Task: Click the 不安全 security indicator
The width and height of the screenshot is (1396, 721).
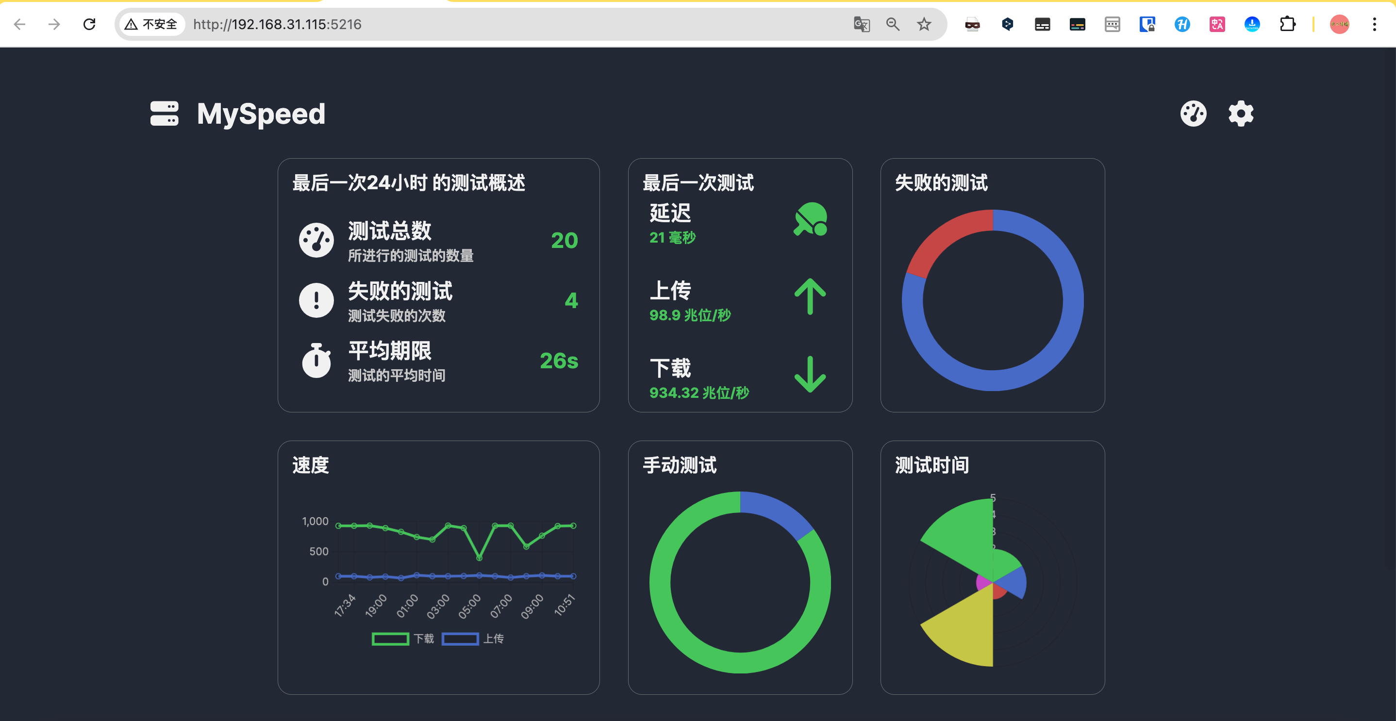Action: click(x=152, y=24)
